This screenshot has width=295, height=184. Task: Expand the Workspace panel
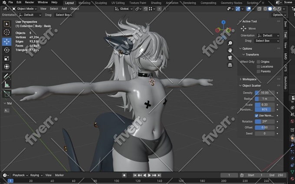249,79
